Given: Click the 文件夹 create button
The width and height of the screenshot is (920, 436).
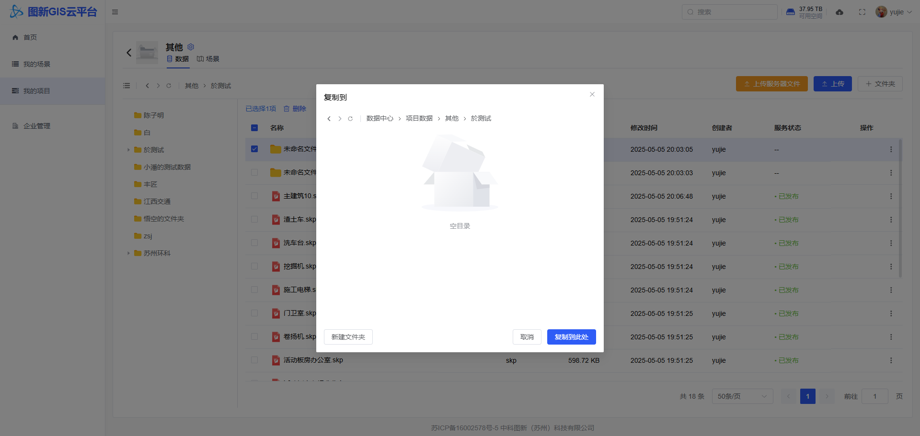Looking at the screenshot, I should point(880,84).
